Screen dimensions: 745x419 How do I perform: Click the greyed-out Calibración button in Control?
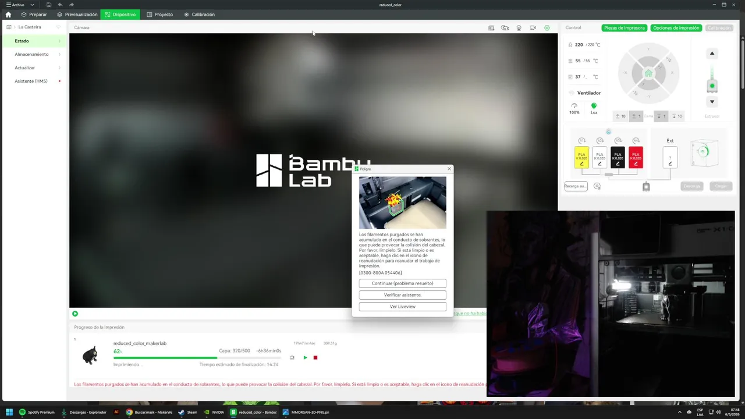point(719,28)
